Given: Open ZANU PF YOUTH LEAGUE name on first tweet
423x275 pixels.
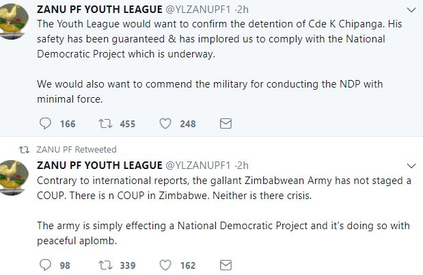Looking at the screenshot, I should pyautogui.click(x=100, y=10).
